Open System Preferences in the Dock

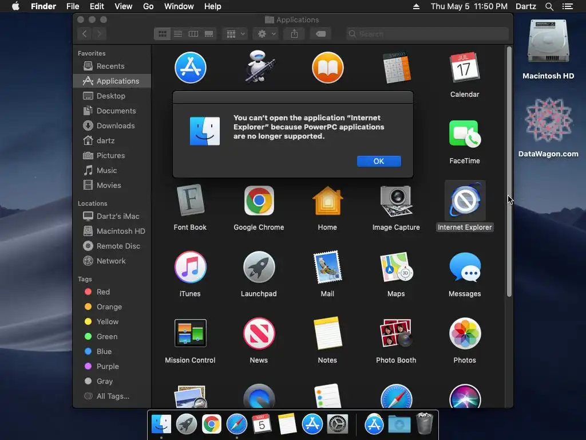[x=338, y=424]
